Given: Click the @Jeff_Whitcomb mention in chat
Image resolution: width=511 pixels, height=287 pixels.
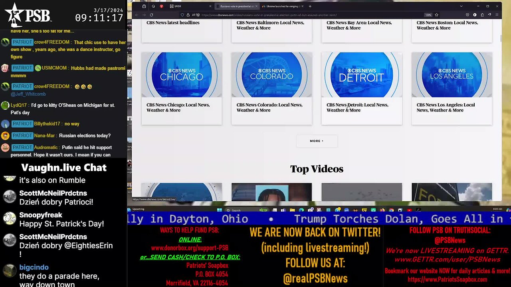Looking at the screenshot, I should click(x=28, y=94).
